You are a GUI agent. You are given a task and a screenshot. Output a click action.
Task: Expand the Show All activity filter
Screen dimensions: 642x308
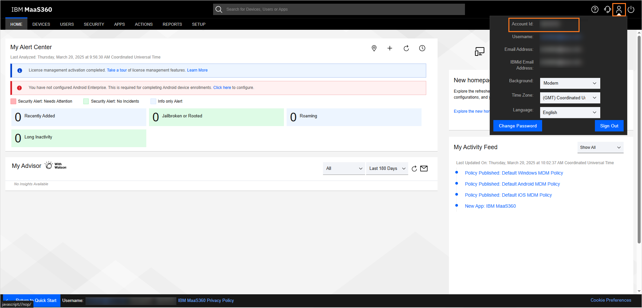coord(600,147)
